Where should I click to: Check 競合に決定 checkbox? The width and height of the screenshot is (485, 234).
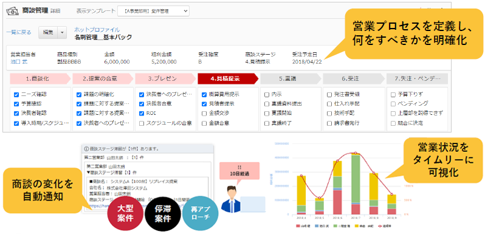click(393, 123)
